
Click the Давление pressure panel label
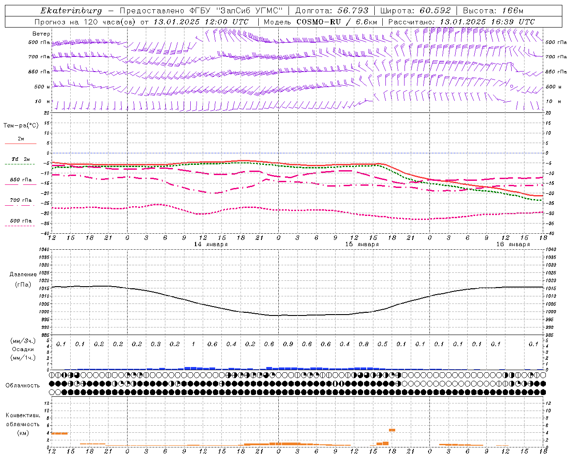(x=23, y=275)
